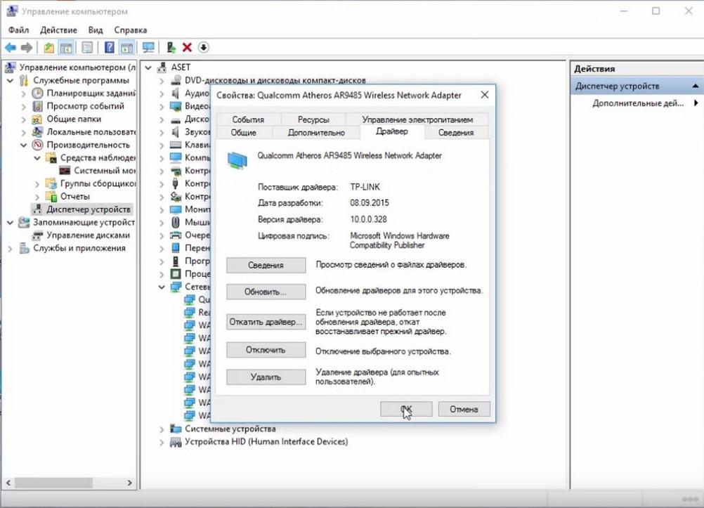Click the Удалить button
This screenshot has height=508, width=704.
tap(266, 377)
